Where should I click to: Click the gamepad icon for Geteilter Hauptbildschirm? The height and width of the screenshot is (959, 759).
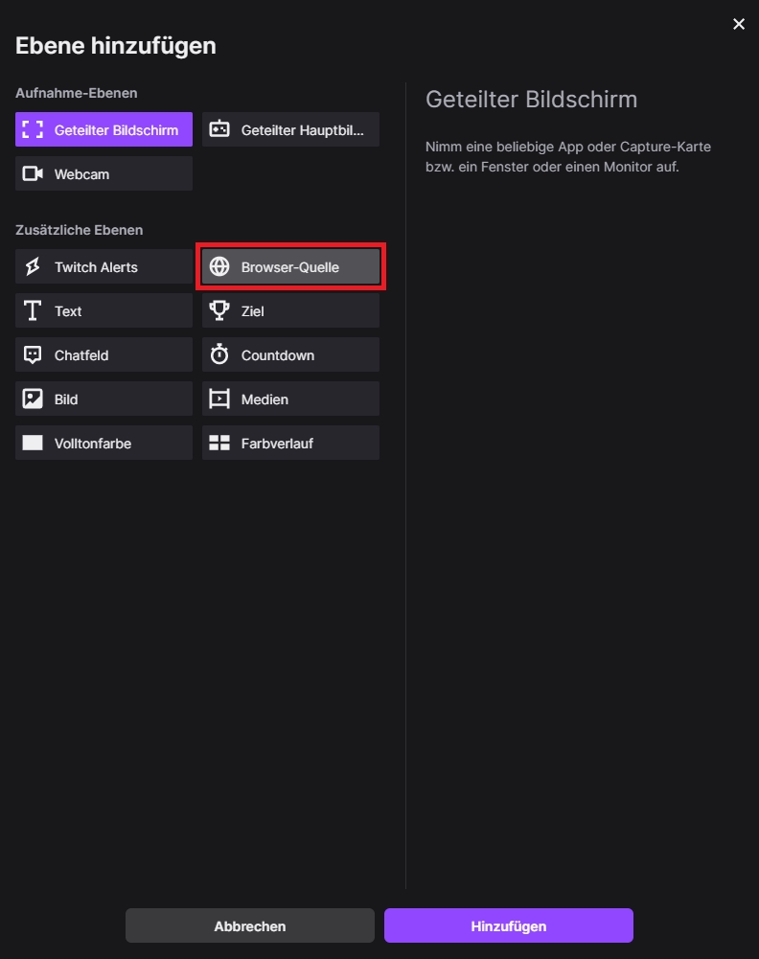(x=219, y=130)
